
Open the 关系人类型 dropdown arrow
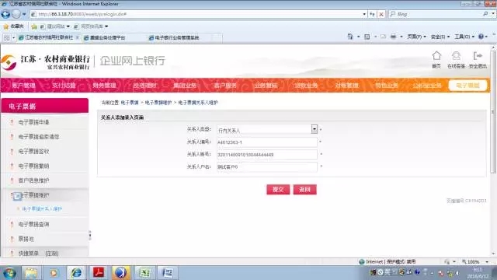click(314, 129)
